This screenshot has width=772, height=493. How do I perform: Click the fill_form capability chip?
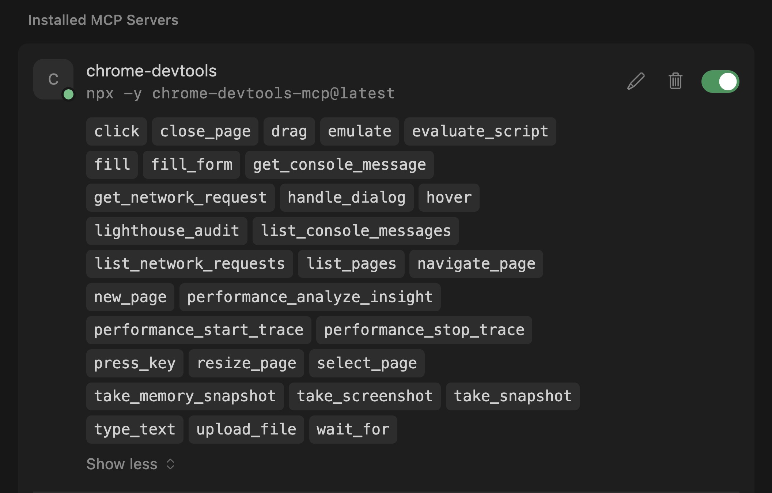click(x=192, y=165)
